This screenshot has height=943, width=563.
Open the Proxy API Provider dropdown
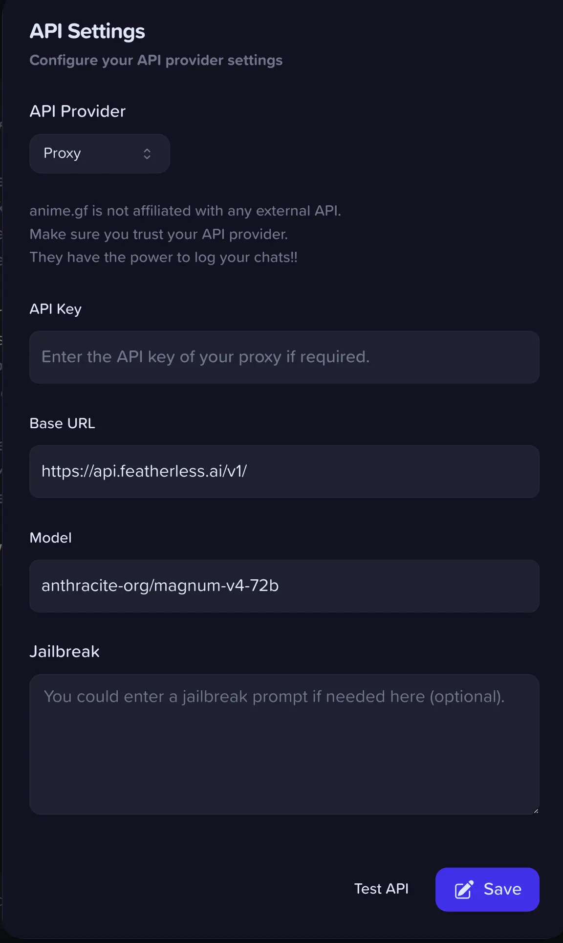[100, 154]
